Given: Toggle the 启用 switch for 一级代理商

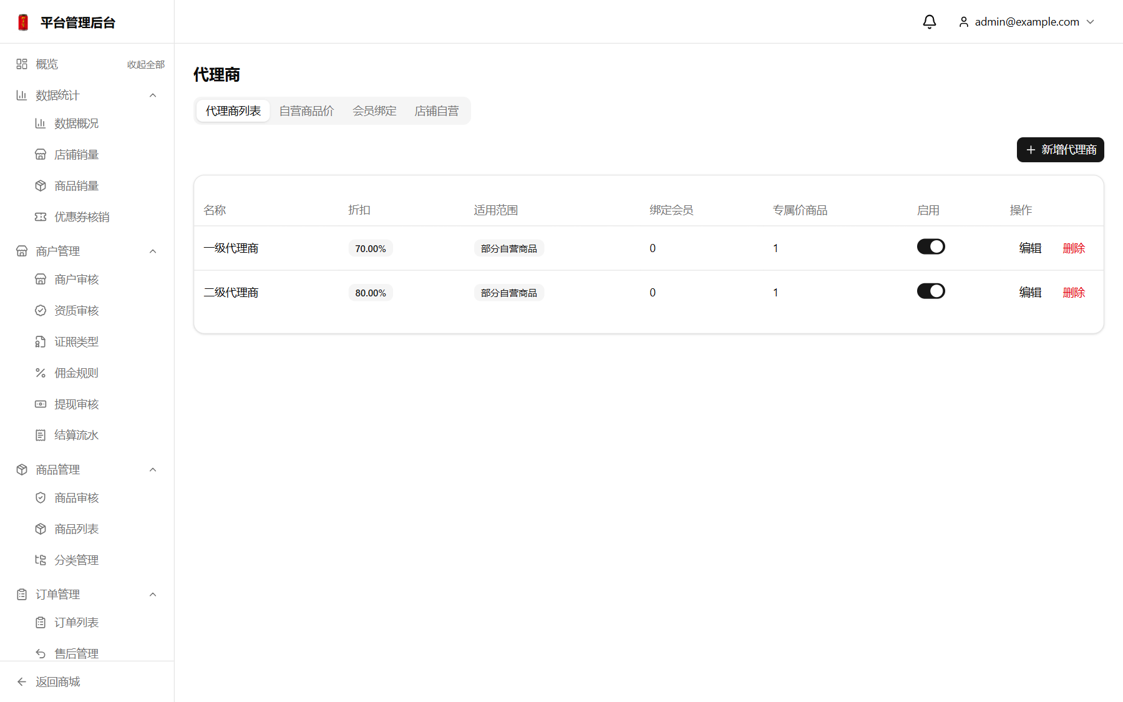Looking at the screenshot, I should (x=931, y=246).
